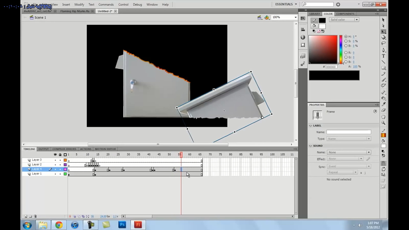Click the fill color bucket button
This screenshot has height=230, width=409.
click(314, 26)
